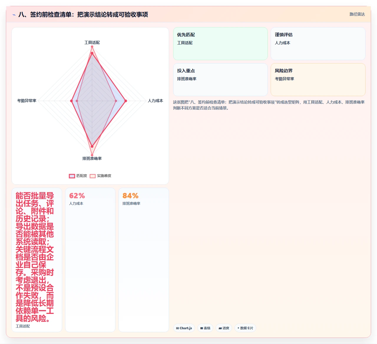Click 人力成本 label under 62%

coord(76,204)
